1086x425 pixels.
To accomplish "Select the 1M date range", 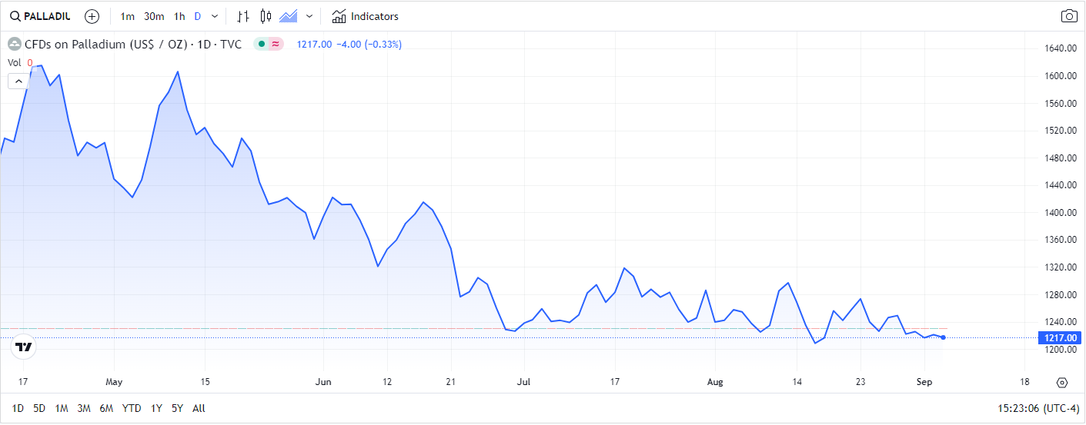I will pyautogui.click(x=62, y=408).
